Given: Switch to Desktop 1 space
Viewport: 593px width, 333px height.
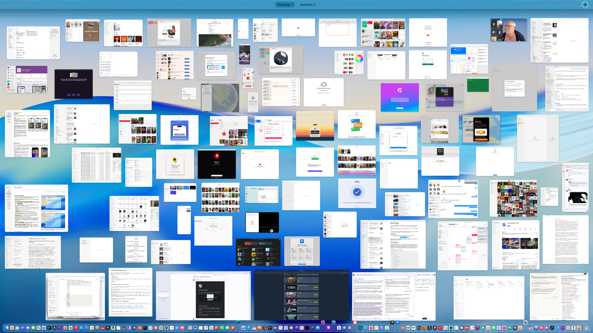Looking at the screenshot, I should (x=285, y=5).
